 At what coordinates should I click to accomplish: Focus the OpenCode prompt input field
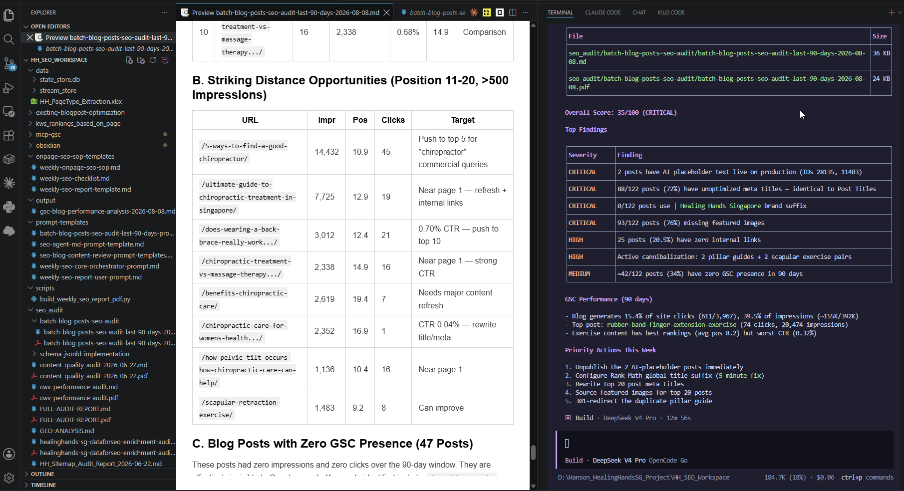click(724, 443)
